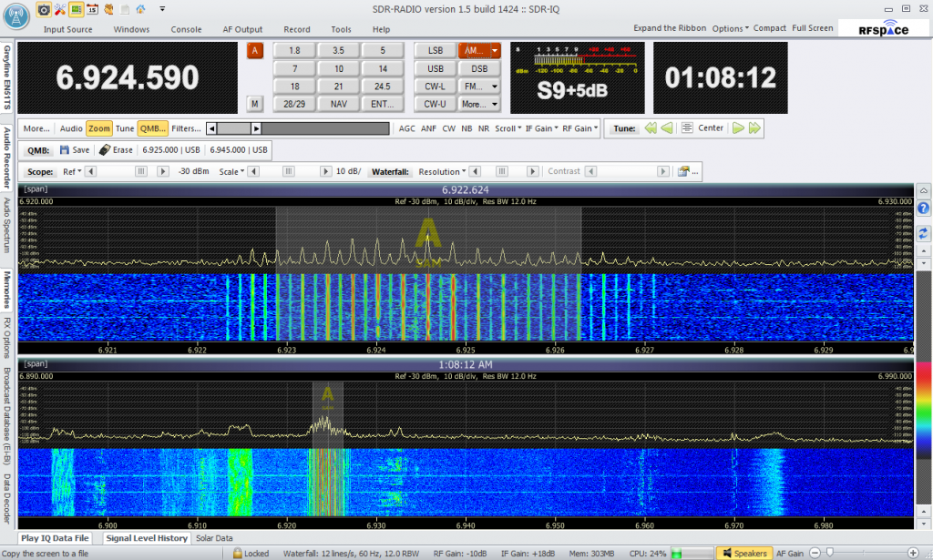Open the wrench and screwdriver tools icon
This screenshot has height=560, width=933.
tap(59, 9)
